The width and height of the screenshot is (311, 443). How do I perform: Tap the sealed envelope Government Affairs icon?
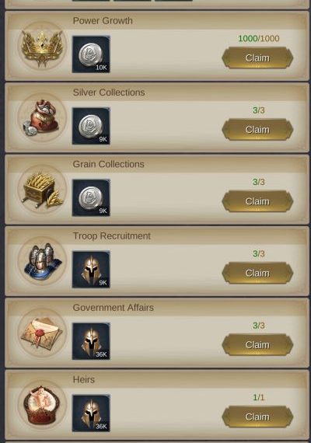coord(42,333)
